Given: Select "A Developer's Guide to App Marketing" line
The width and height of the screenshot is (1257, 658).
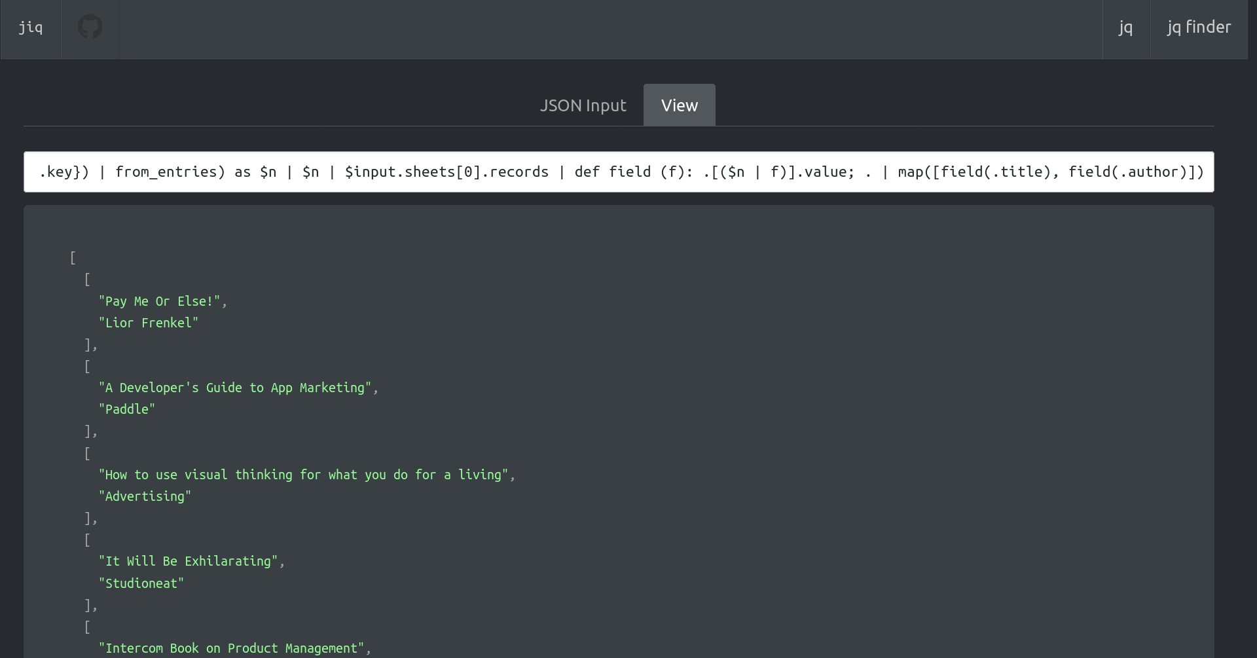Looking at the screenshot, I should click(x=235, y=388).
